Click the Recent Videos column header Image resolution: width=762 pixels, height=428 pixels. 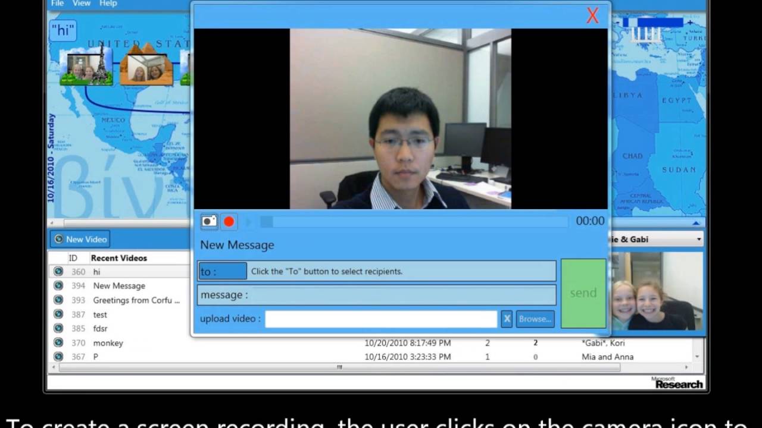(x=119, y=258)
